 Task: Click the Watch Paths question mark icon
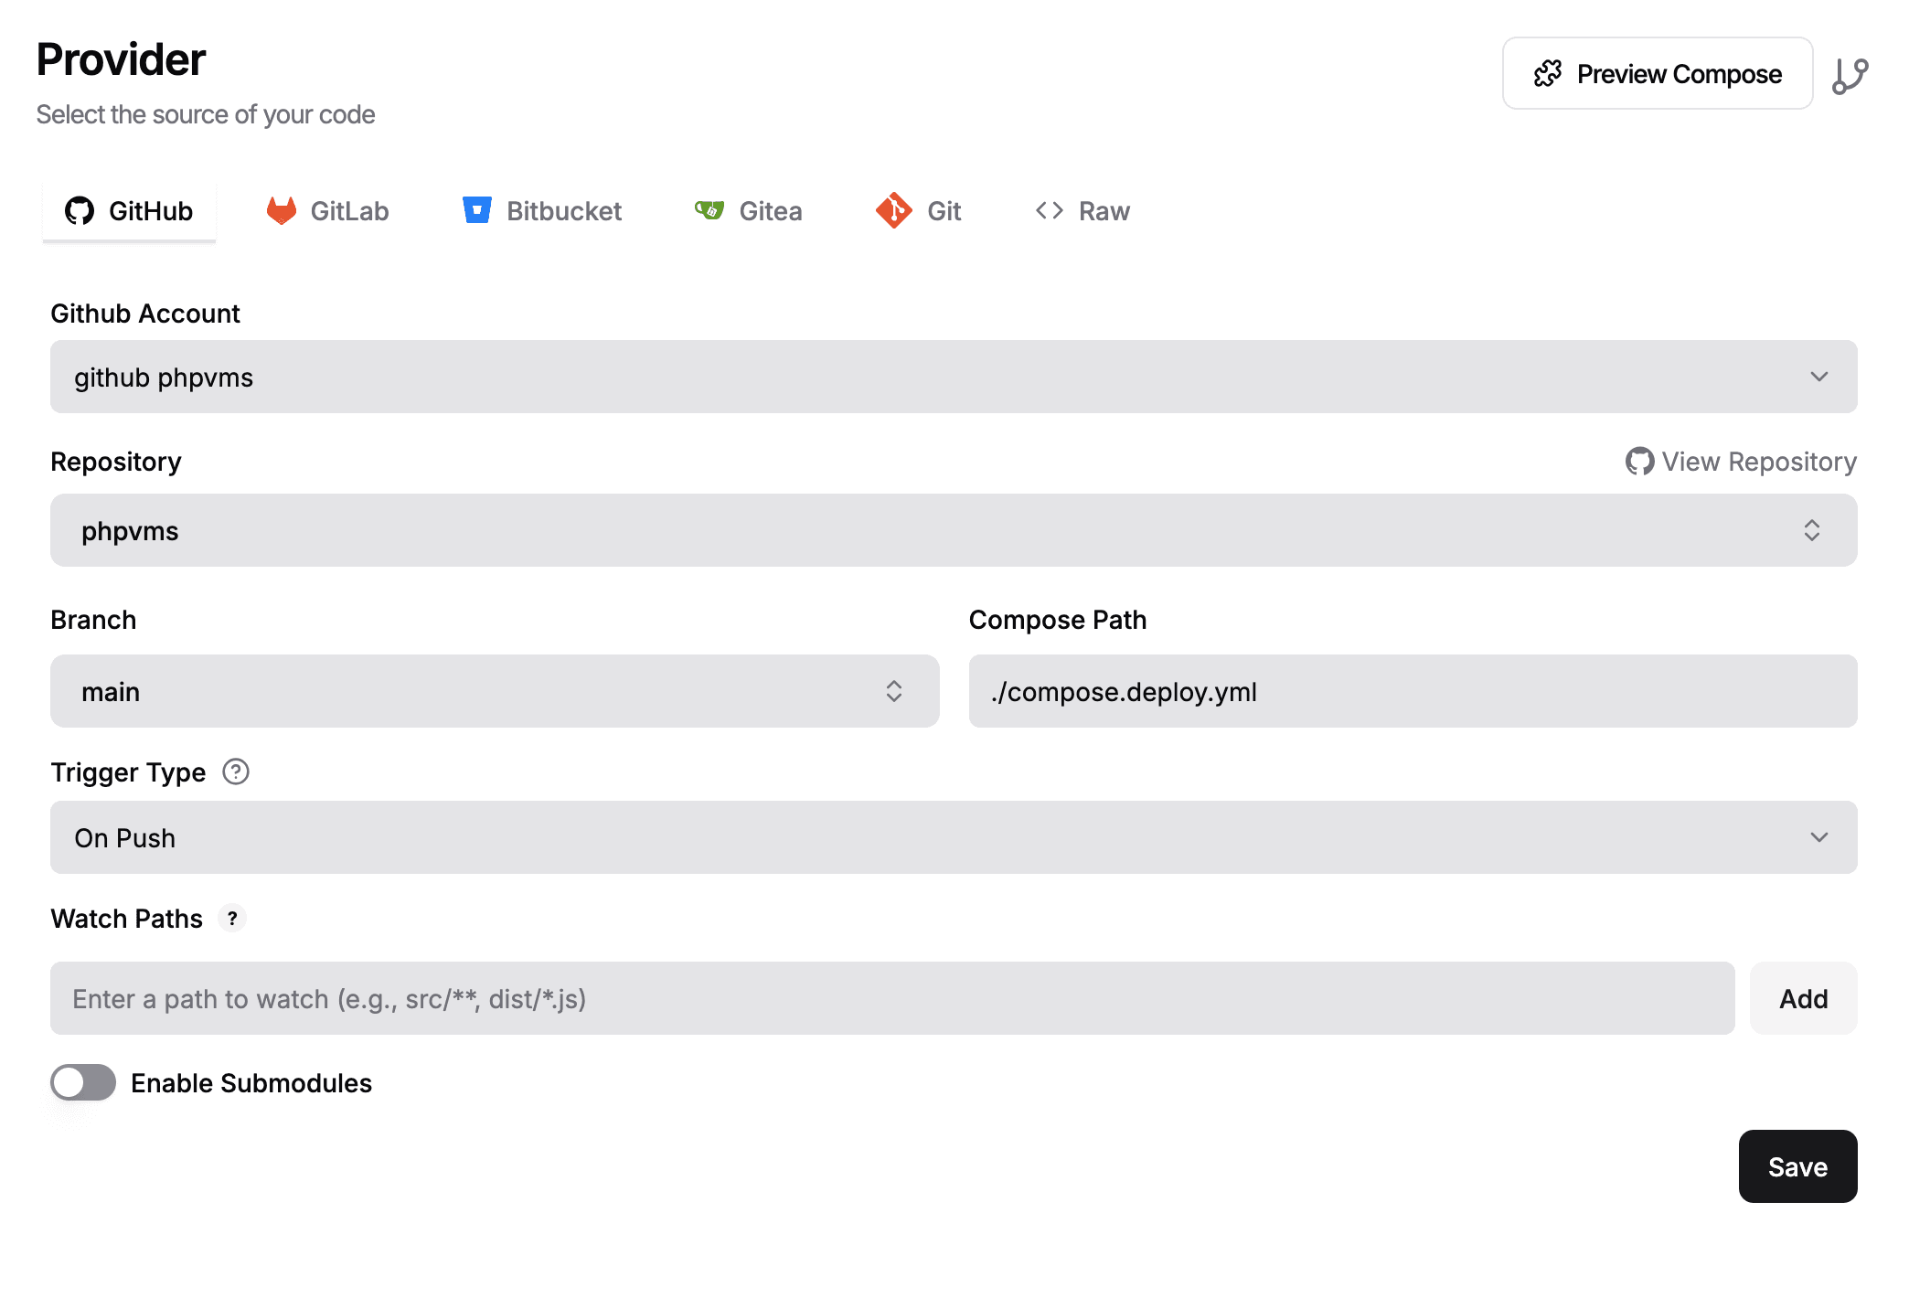click(232, 918)
